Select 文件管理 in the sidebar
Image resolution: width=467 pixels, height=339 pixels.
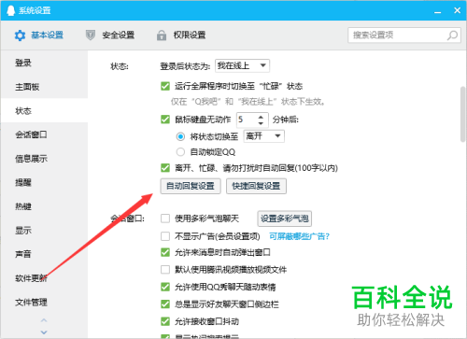(44, 302)
